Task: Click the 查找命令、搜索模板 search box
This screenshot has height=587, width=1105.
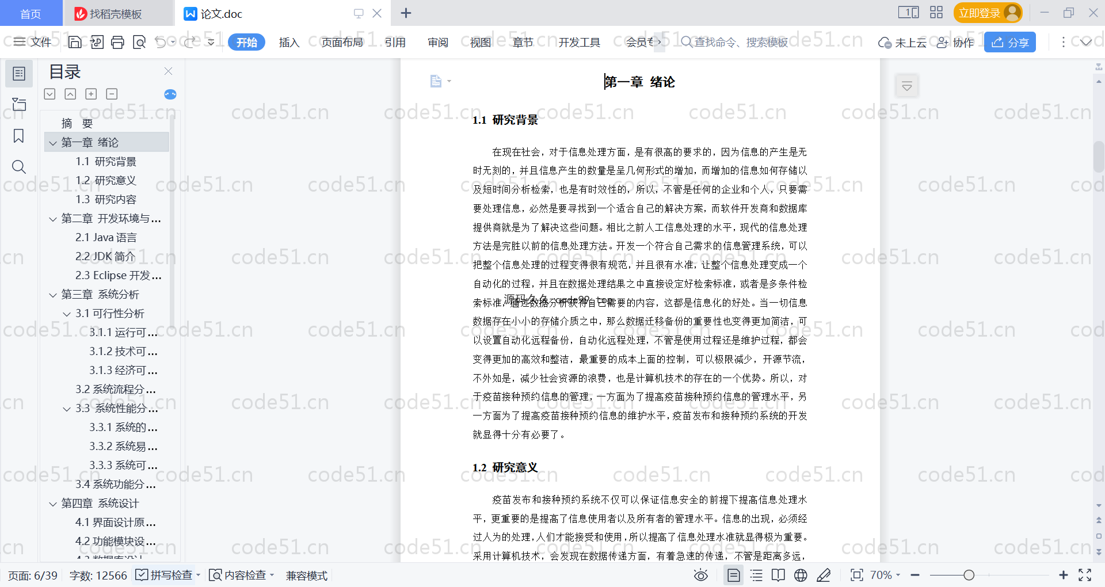Action: (x=734, y=42)
